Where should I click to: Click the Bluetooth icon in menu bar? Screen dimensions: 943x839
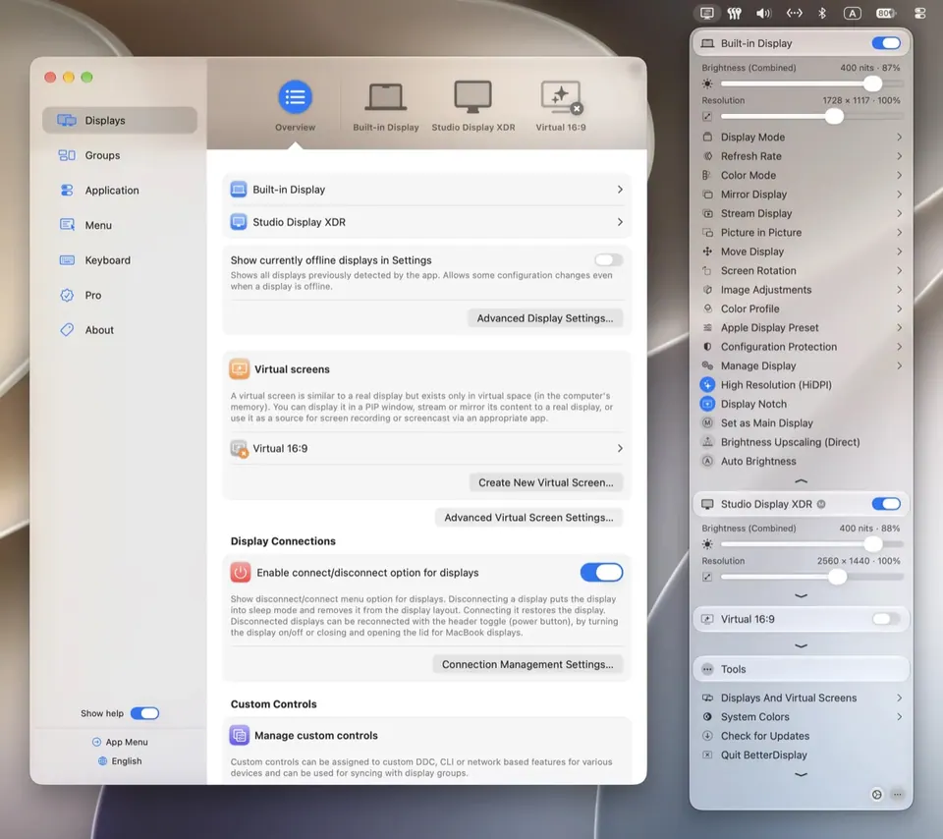[x=822, y=13]
